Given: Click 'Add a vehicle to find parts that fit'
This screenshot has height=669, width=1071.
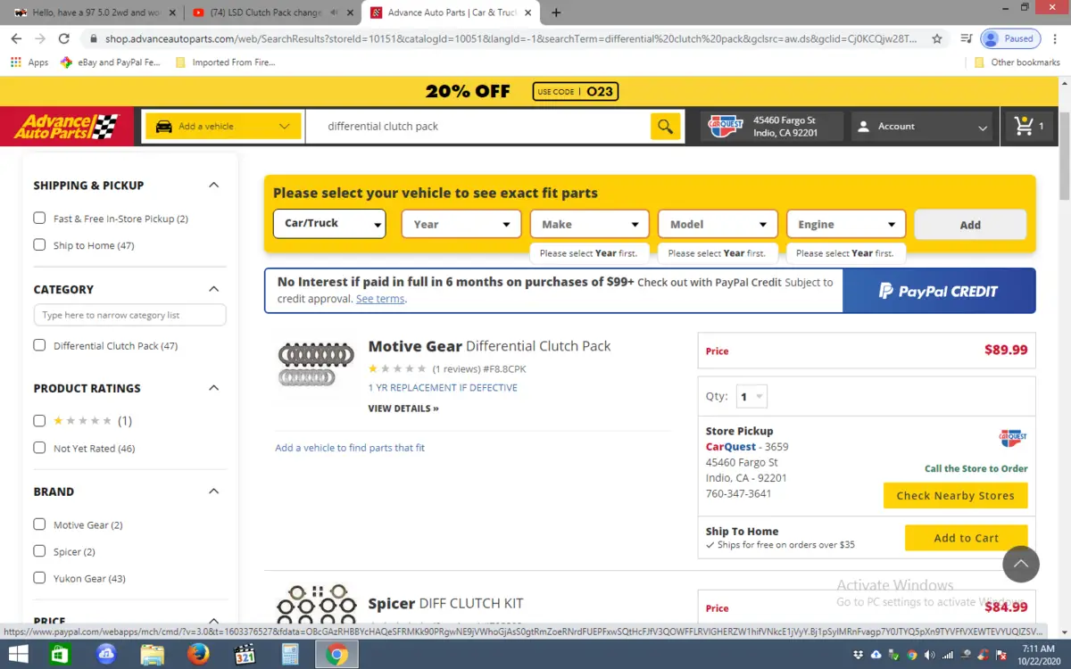Looking at the screenshot, I should coord(350,448).
